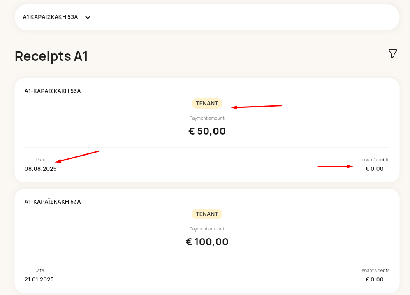Click TENANT badge on €100,00 receipt
This screenshot has width=410, height=295.
(x=207, y=214)
